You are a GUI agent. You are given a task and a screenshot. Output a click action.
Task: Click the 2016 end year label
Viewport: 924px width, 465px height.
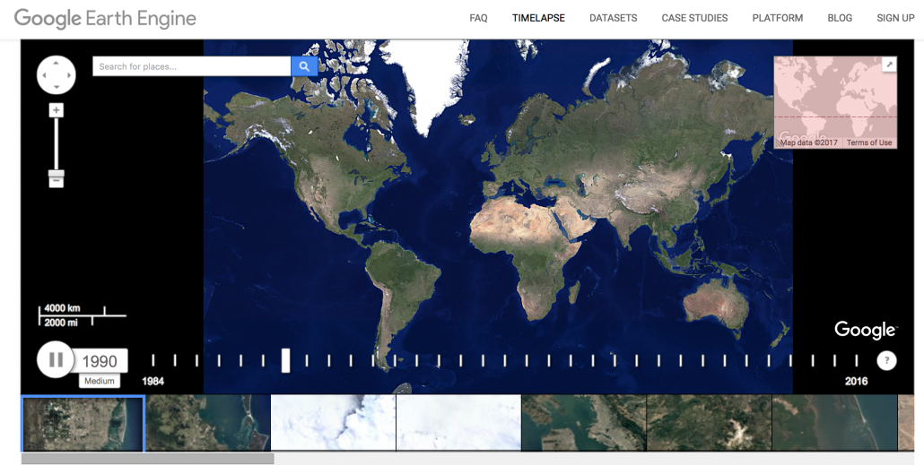[x=856, y=382]
